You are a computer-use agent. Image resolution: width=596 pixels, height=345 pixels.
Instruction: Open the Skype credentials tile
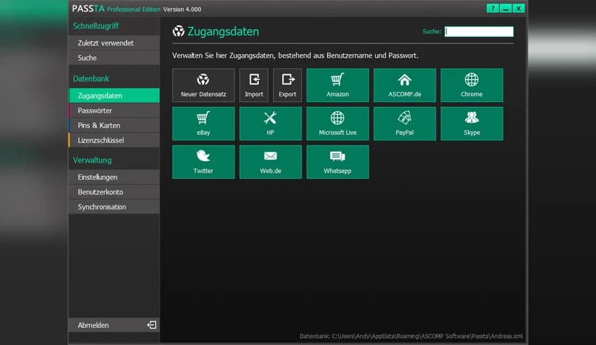(471, 124)
